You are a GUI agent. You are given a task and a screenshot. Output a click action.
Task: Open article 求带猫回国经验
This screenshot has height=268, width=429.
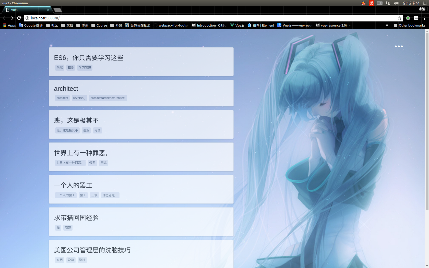(x=76, y=218)
